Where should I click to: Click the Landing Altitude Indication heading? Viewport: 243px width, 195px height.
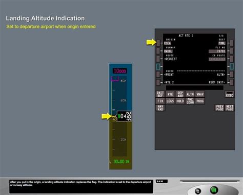point(45,19)
